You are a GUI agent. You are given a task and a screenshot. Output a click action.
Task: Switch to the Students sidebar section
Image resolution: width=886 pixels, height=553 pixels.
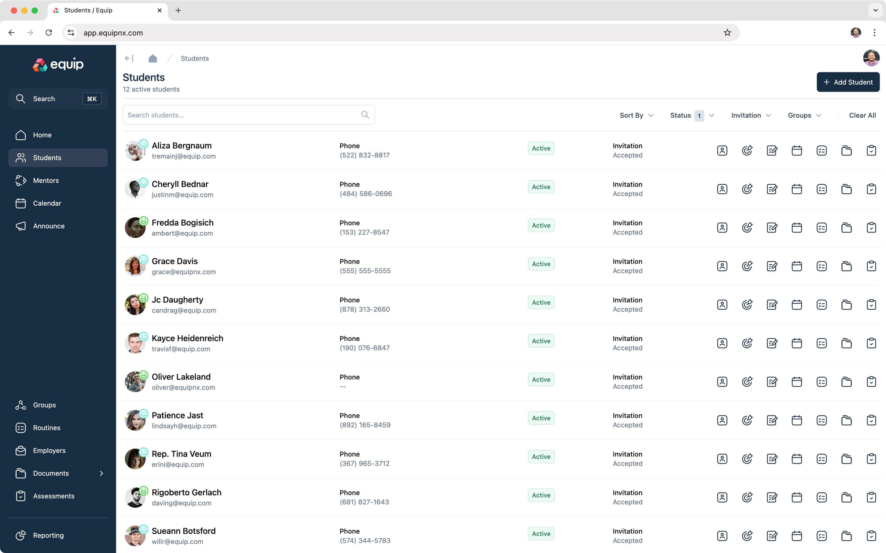(47, 158)
